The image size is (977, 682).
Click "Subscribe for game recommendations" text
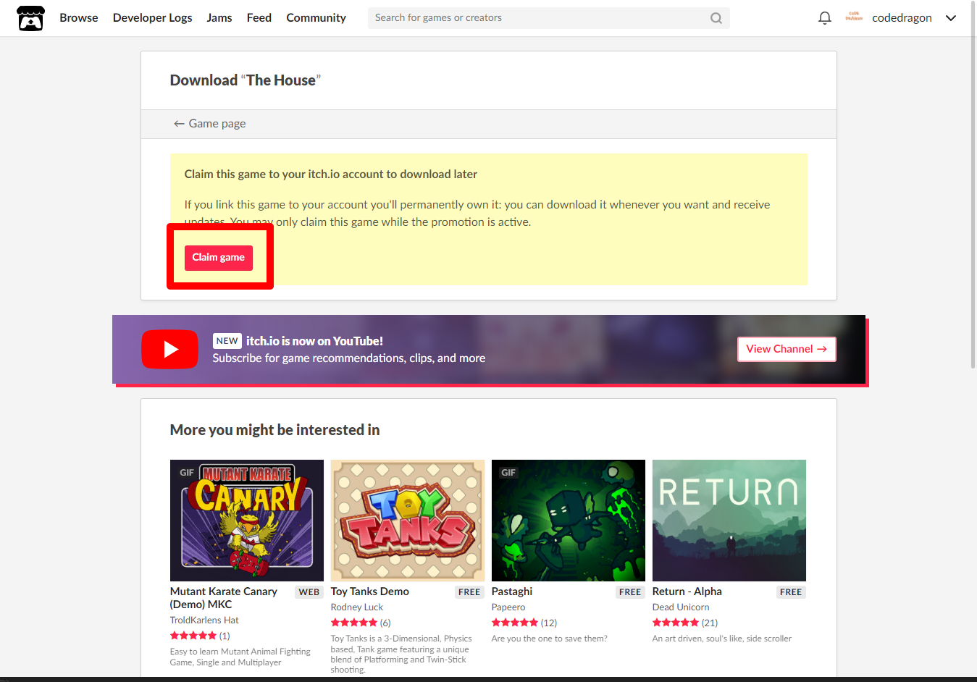click(349, 358)
